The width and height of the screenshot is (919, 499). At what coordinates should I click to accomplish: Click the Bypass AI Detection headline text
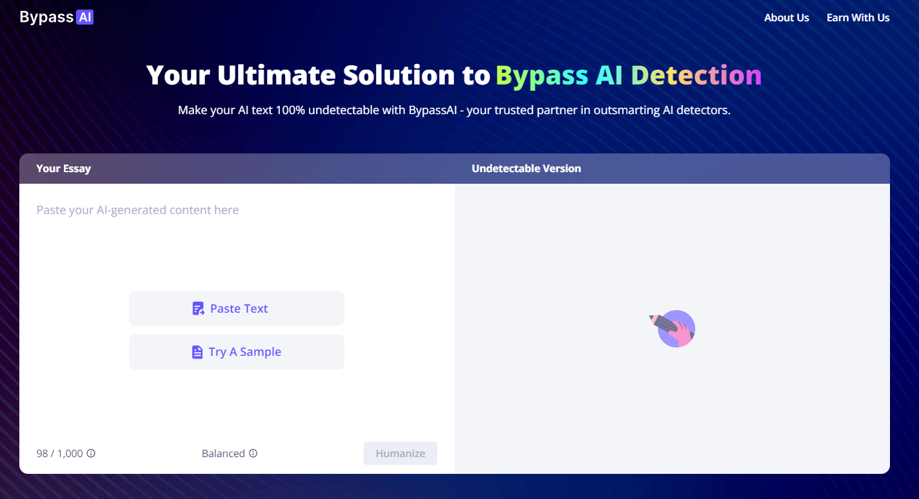(x=629, y=75)
